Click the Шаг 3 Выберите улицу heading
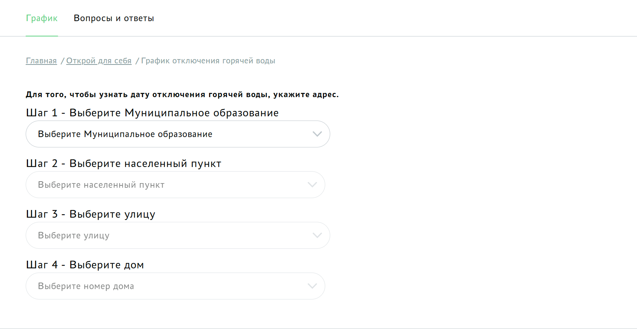 point(91,214)
